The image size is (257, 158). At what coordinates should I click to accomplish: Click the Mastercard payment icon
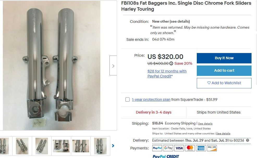pyautogui.click(x=190, y=148)
